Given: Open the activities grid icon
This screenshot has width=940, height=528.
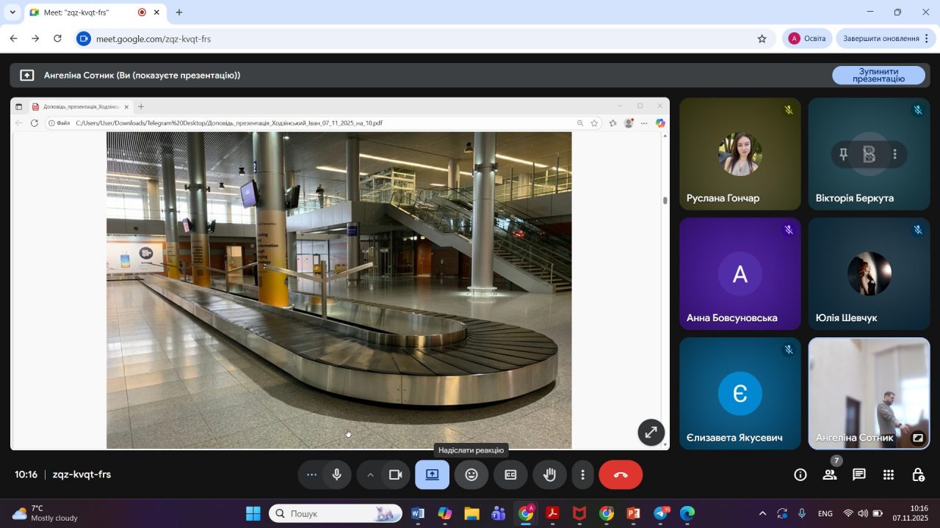Looking at the screenshot, I should [x=889, y=474].
